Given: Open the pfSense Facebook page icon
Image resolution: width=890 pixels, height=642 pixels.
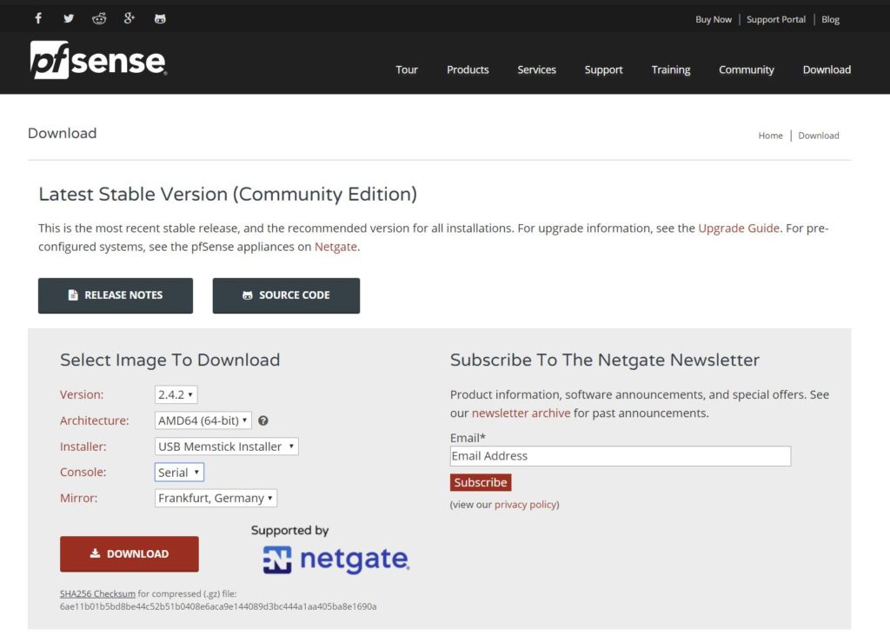Looking at the screenshot, I should point(38,19).
